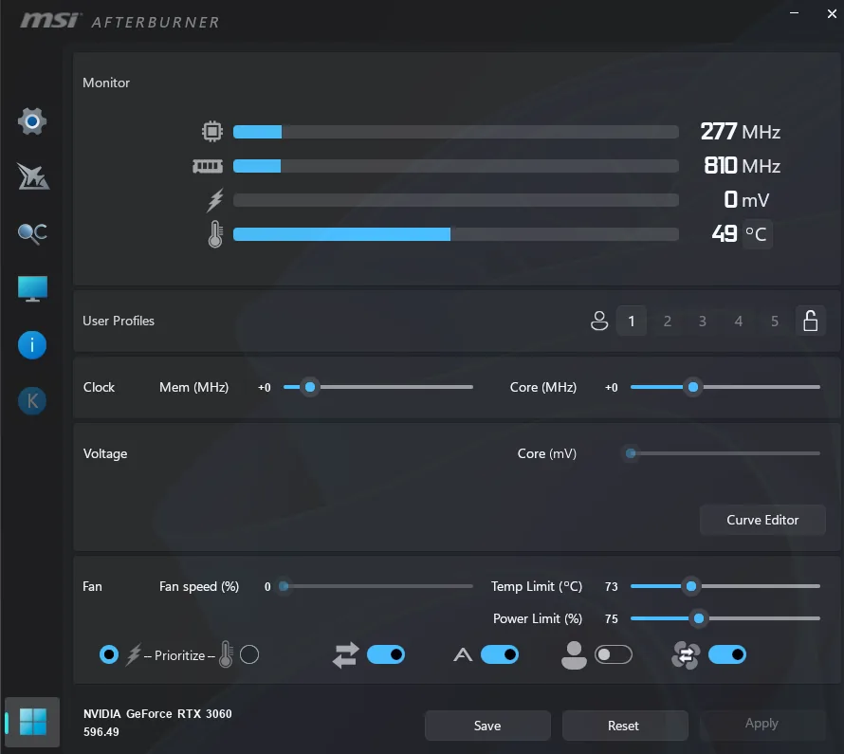
Task: Click the lightning icon next to Prioritize
Action: coord(134,655)
